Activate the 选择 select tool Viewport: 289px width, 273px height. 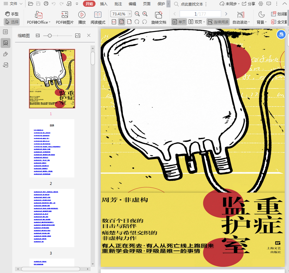pos(12,22)
